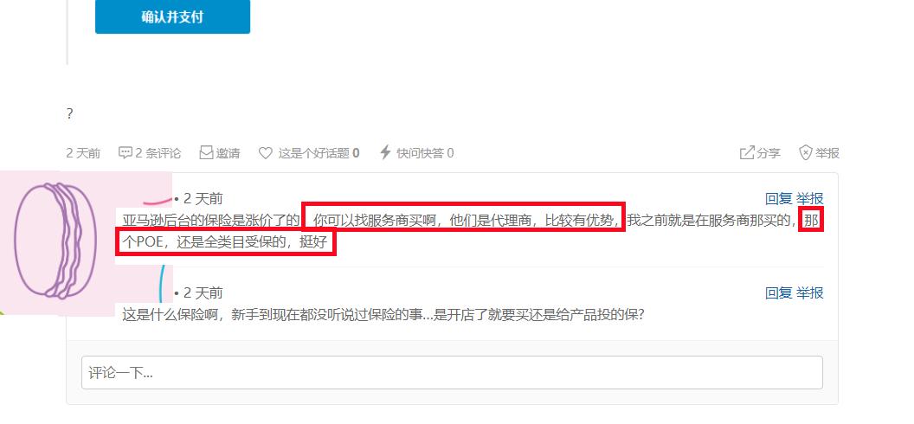Image resolution: width=914 pixels, height=424 pixels.
Task: Click the envelope invite icon
Action: tap(206, 152)
